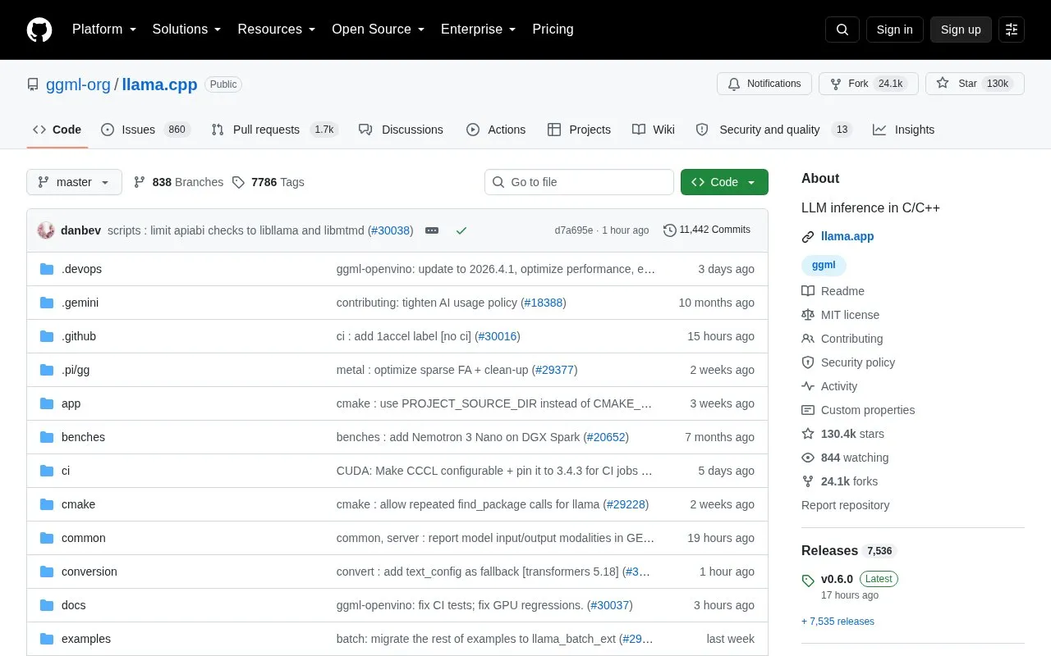Open the Platform dropdown menu
The width and height of the screenshot is (1051, 656).
pos(104,30)
